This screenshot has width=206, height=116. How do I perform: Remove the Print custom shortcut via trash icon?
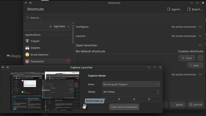pyautogui.click(x=200, y=58)
